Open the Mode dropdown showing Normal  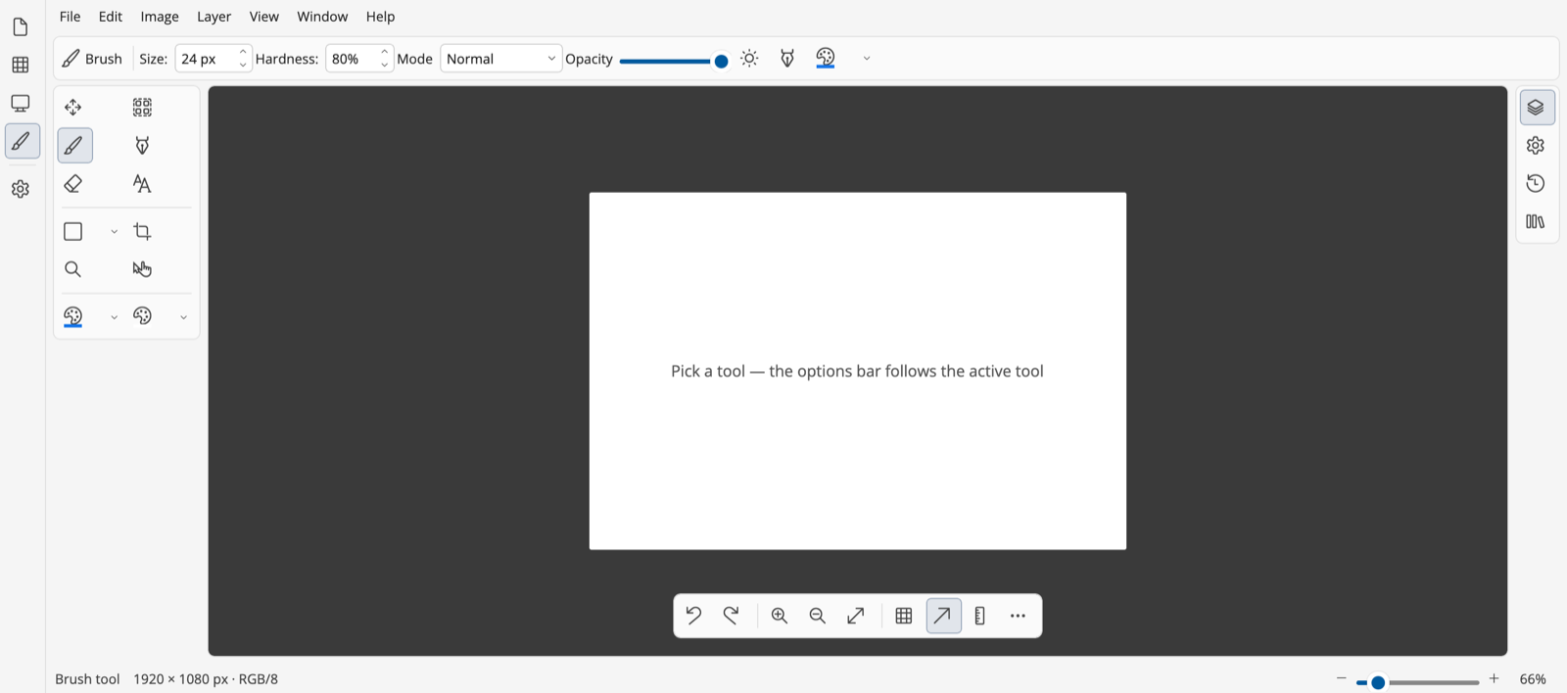point(501,59)
